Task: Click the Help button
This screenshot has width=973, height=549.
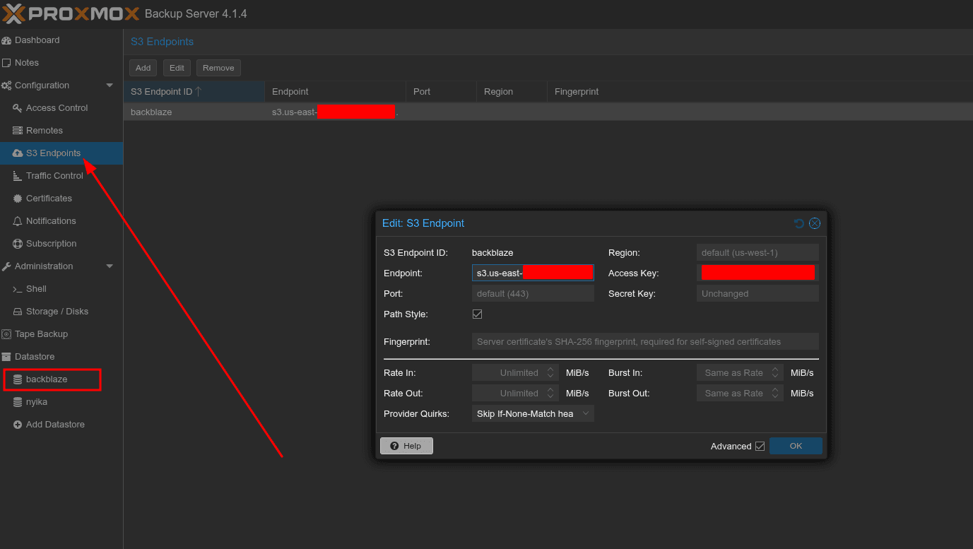Action: 406,445
